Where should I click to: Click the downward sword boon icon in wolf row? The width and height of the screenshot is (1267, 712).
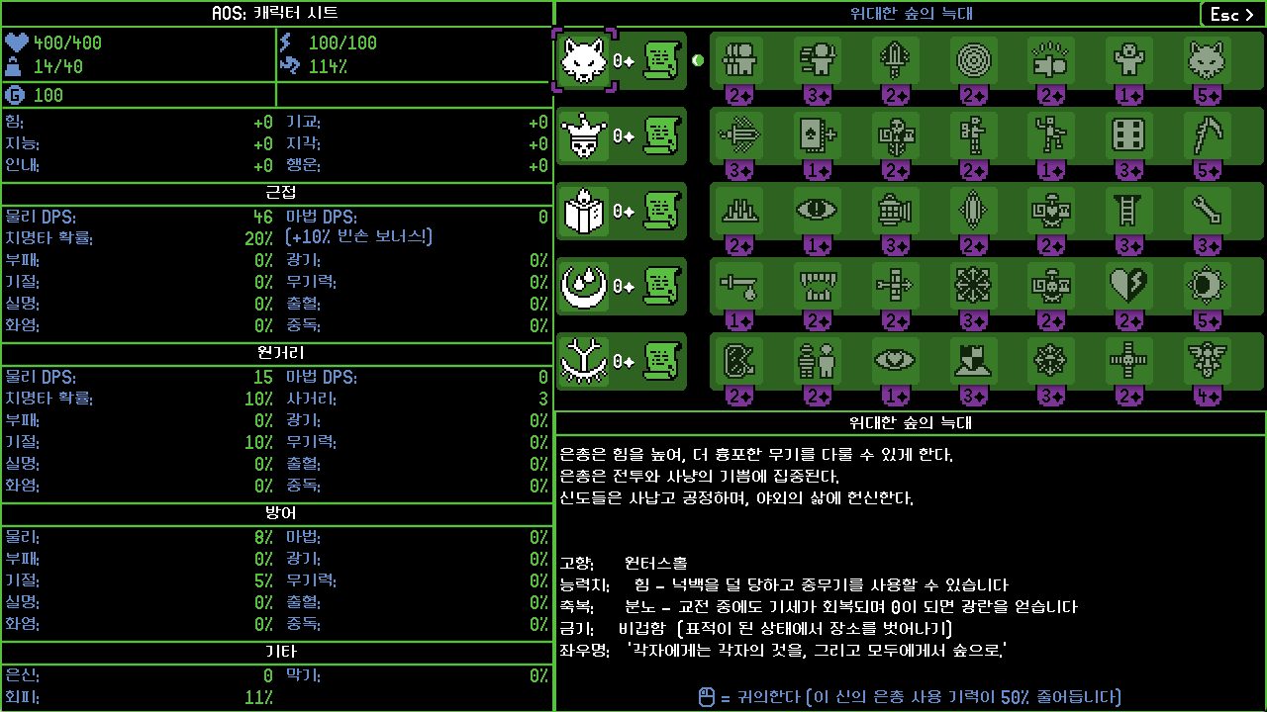[896, 60]
